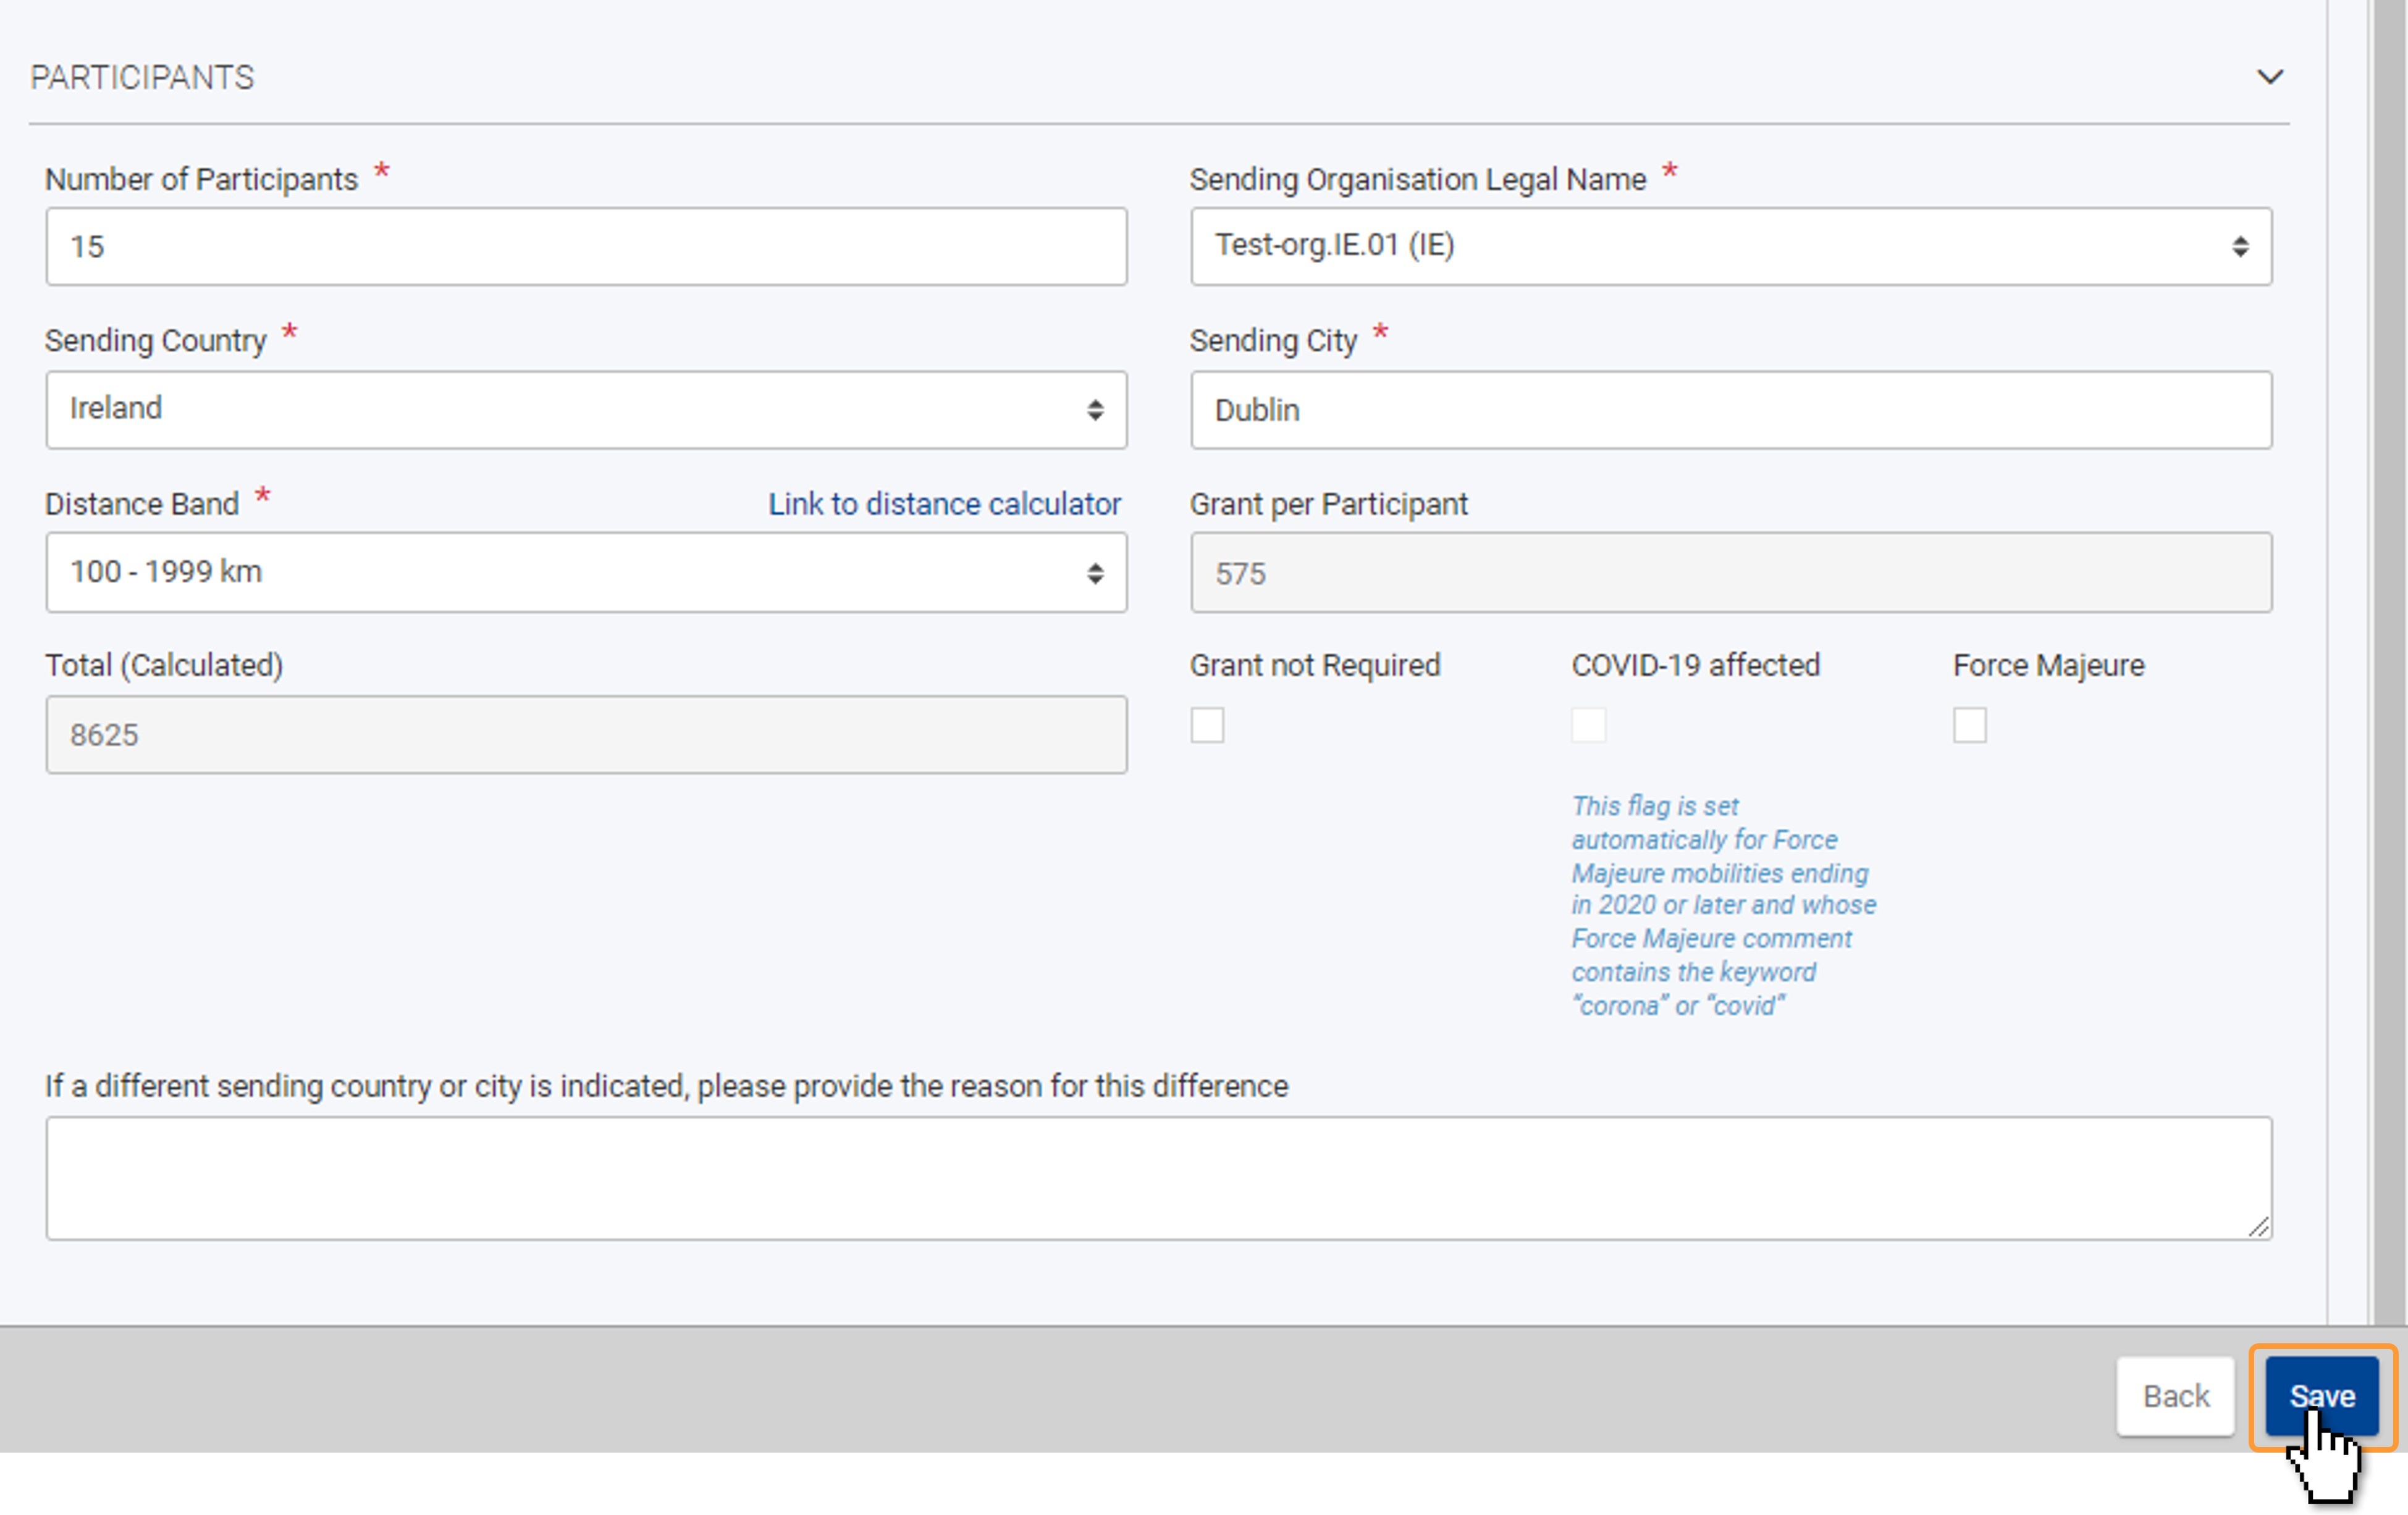The image size is (2408, 1515).
Task: Open Sending Organisation Legal Name dropdown
Action: click(x=1730, y=246)
